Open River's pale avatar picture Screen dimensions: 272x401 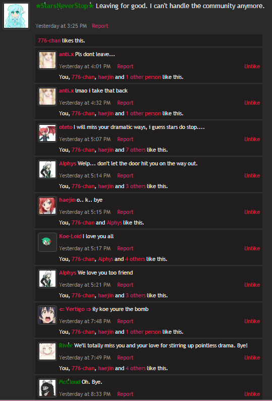coord(47,351)
